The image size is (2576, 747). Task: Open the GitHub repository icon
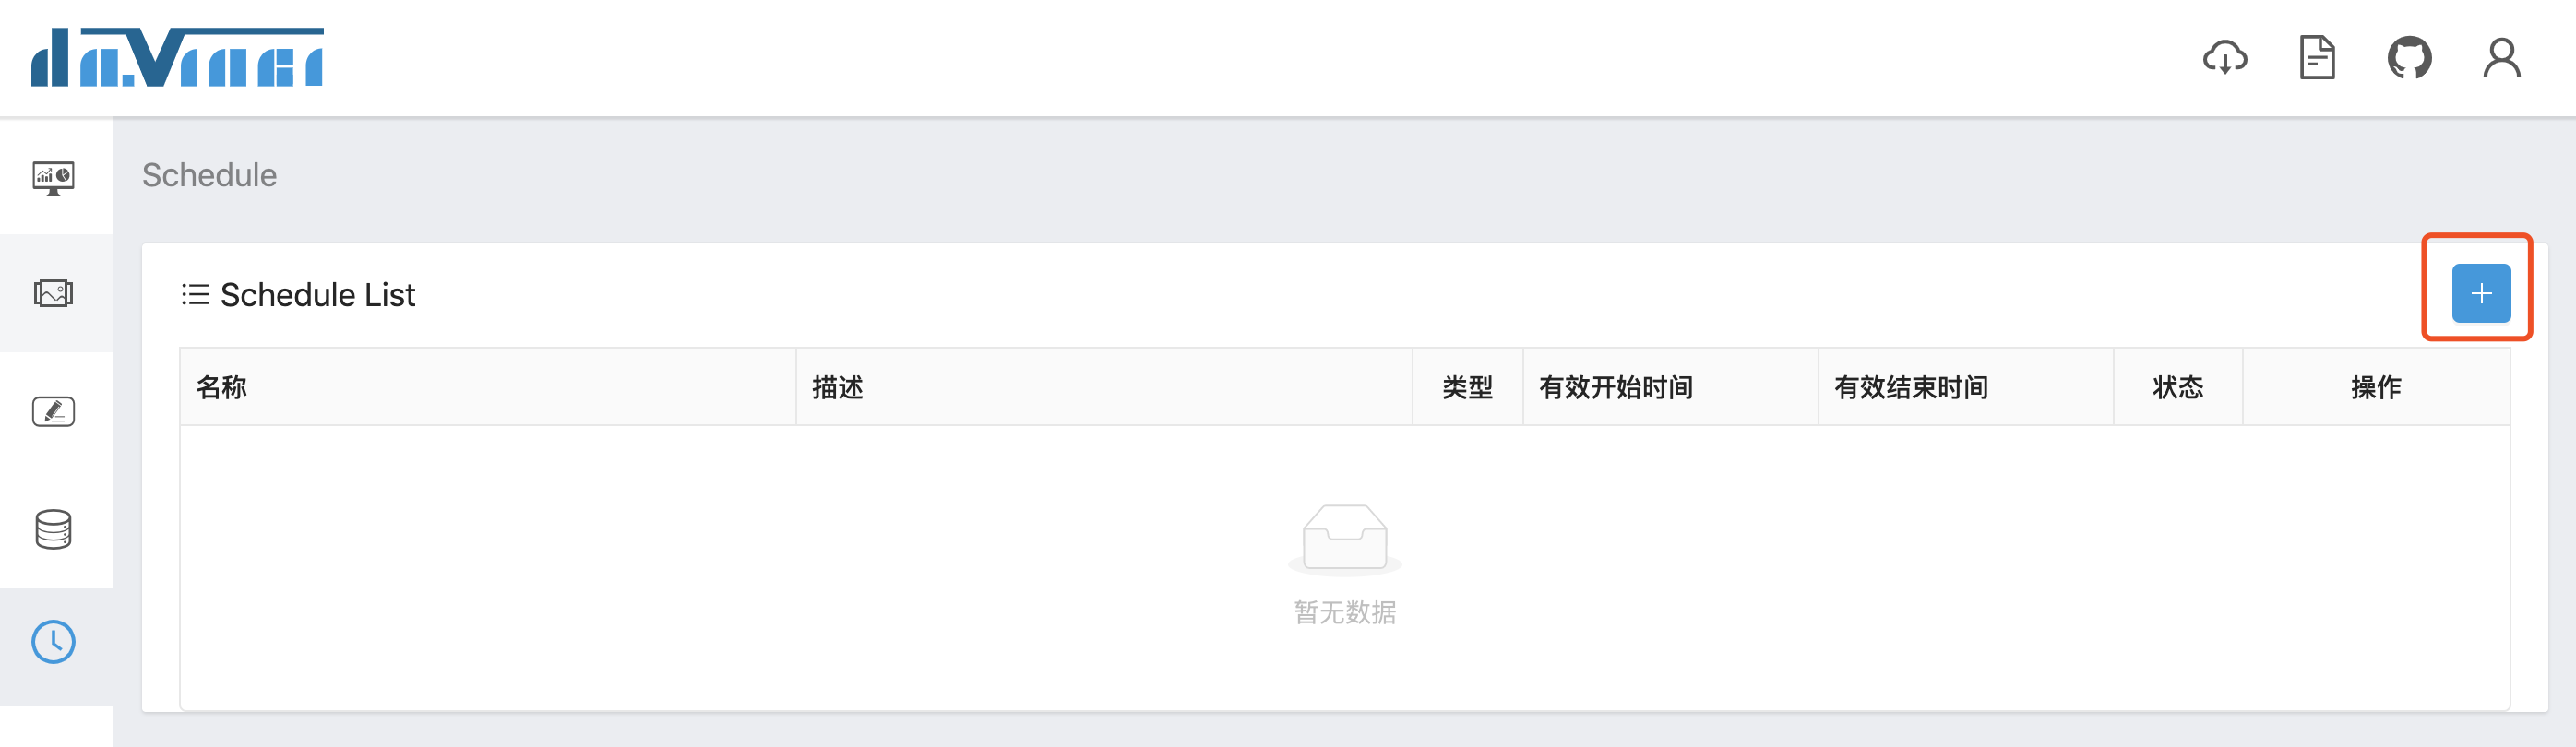pos(2409,58)
